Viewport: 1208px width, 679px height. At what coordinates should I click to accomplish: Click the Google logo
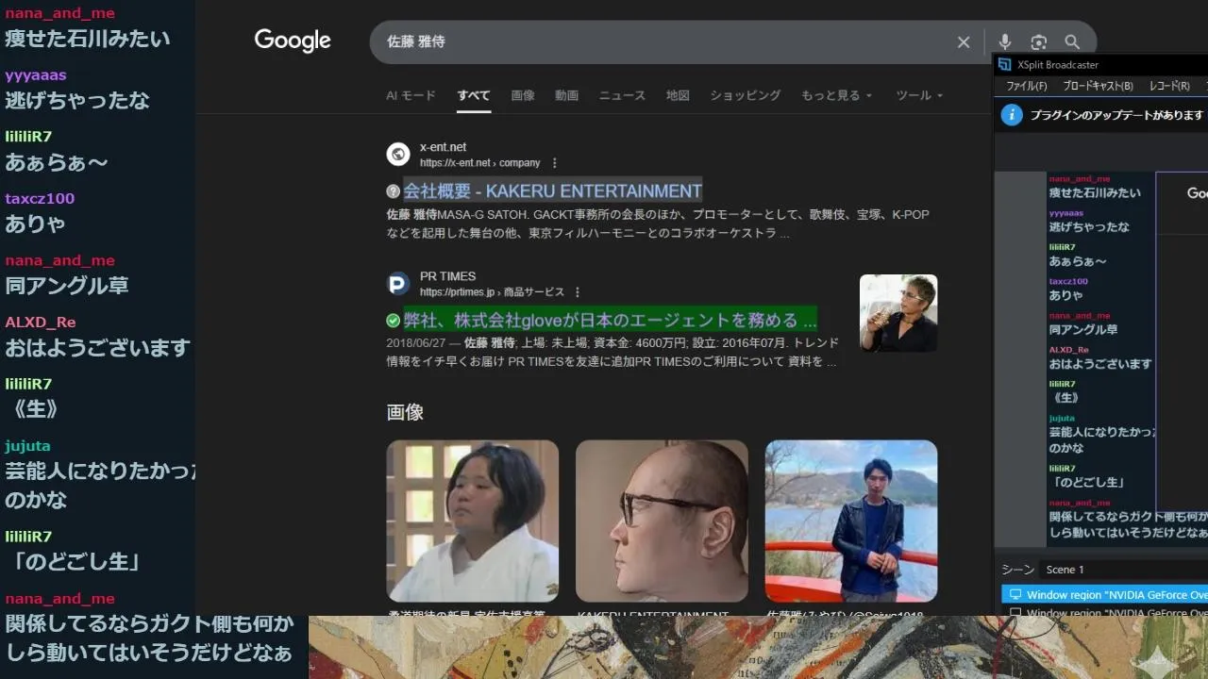point(293,41)
